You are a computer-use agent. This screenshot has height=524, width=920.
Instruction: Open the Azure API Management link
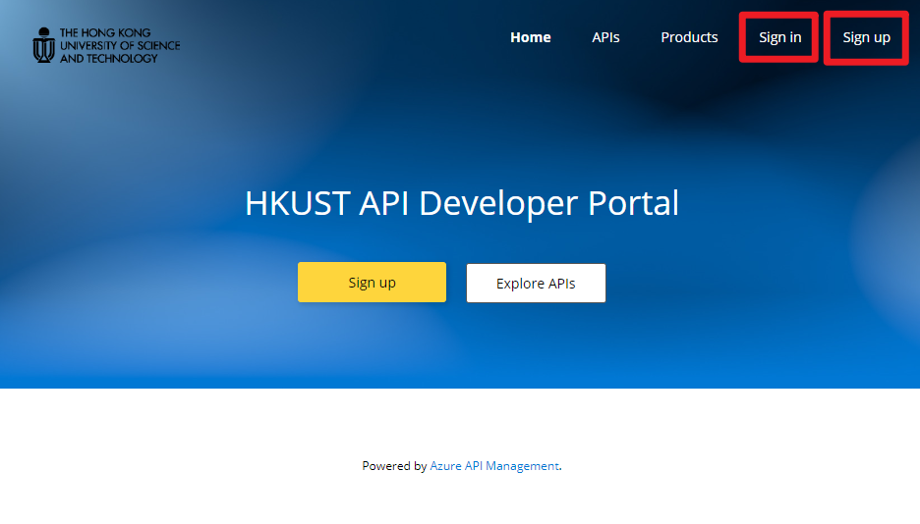[494, 466]
